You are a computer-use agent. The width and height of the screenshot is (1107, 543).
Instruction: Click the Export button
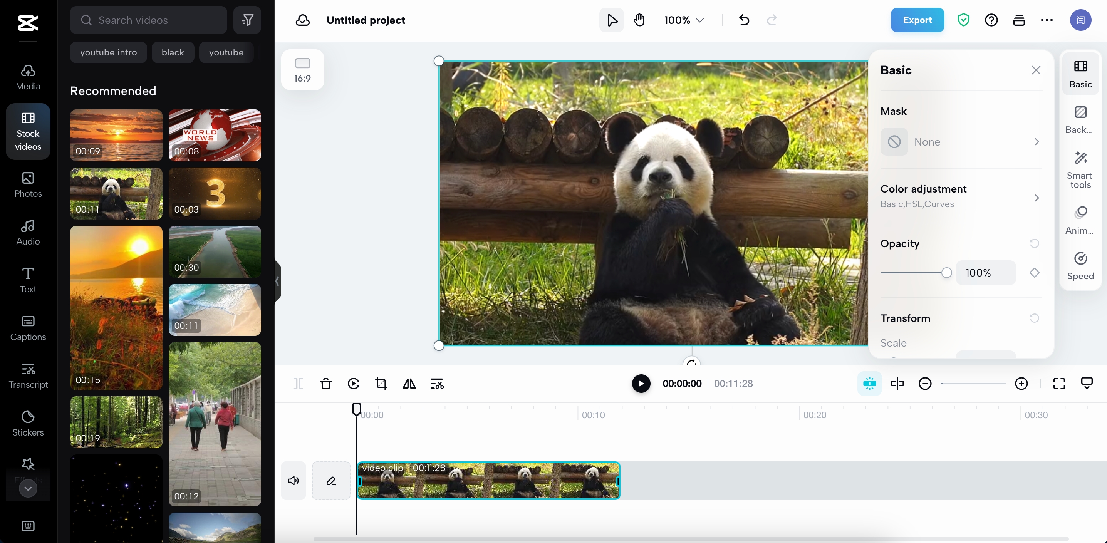pyautogui.click(x=917, y=20)
